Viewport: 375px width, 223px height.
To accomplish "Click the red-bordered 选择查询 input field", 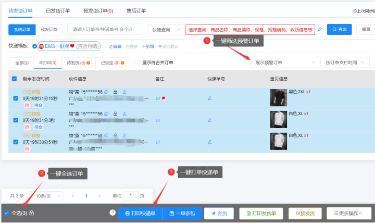I will [250, 30].
